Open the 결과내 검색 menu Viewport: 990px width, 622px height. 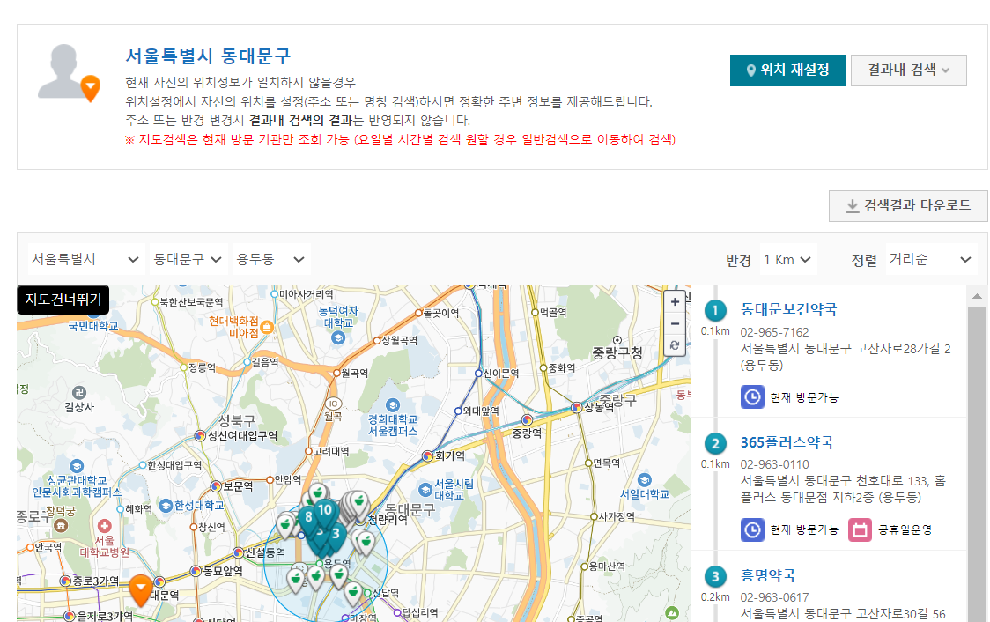pyautogui.click(x=908, y=70)
